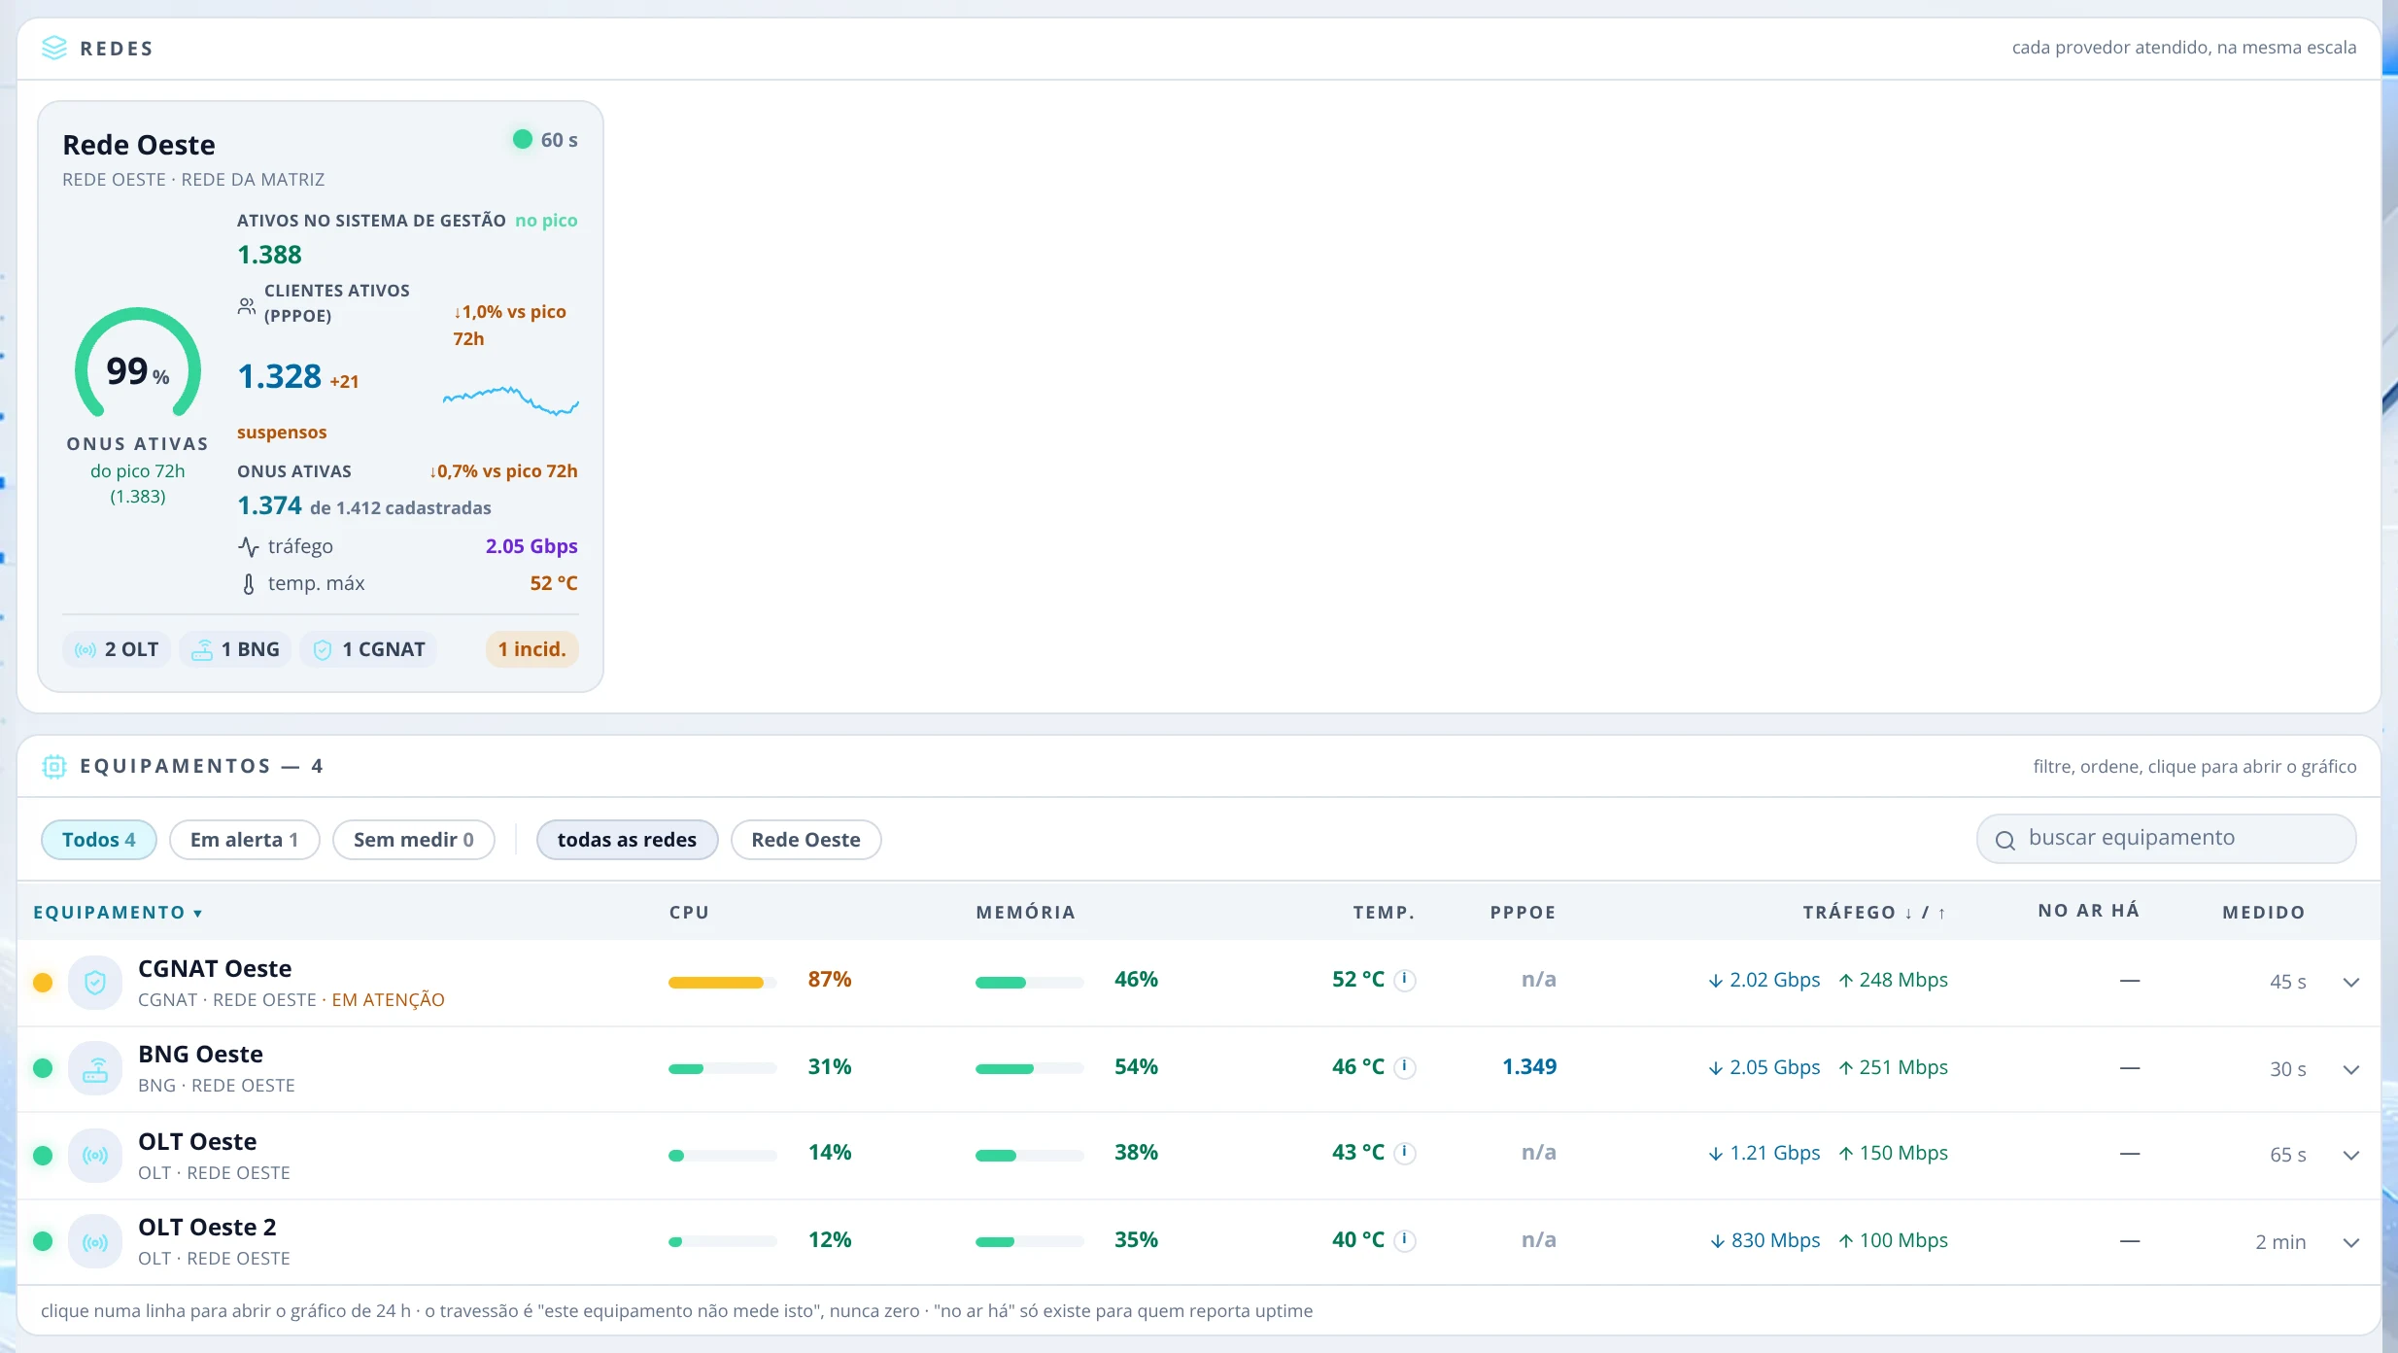Sort by the CPU column header

pos(689,913)
